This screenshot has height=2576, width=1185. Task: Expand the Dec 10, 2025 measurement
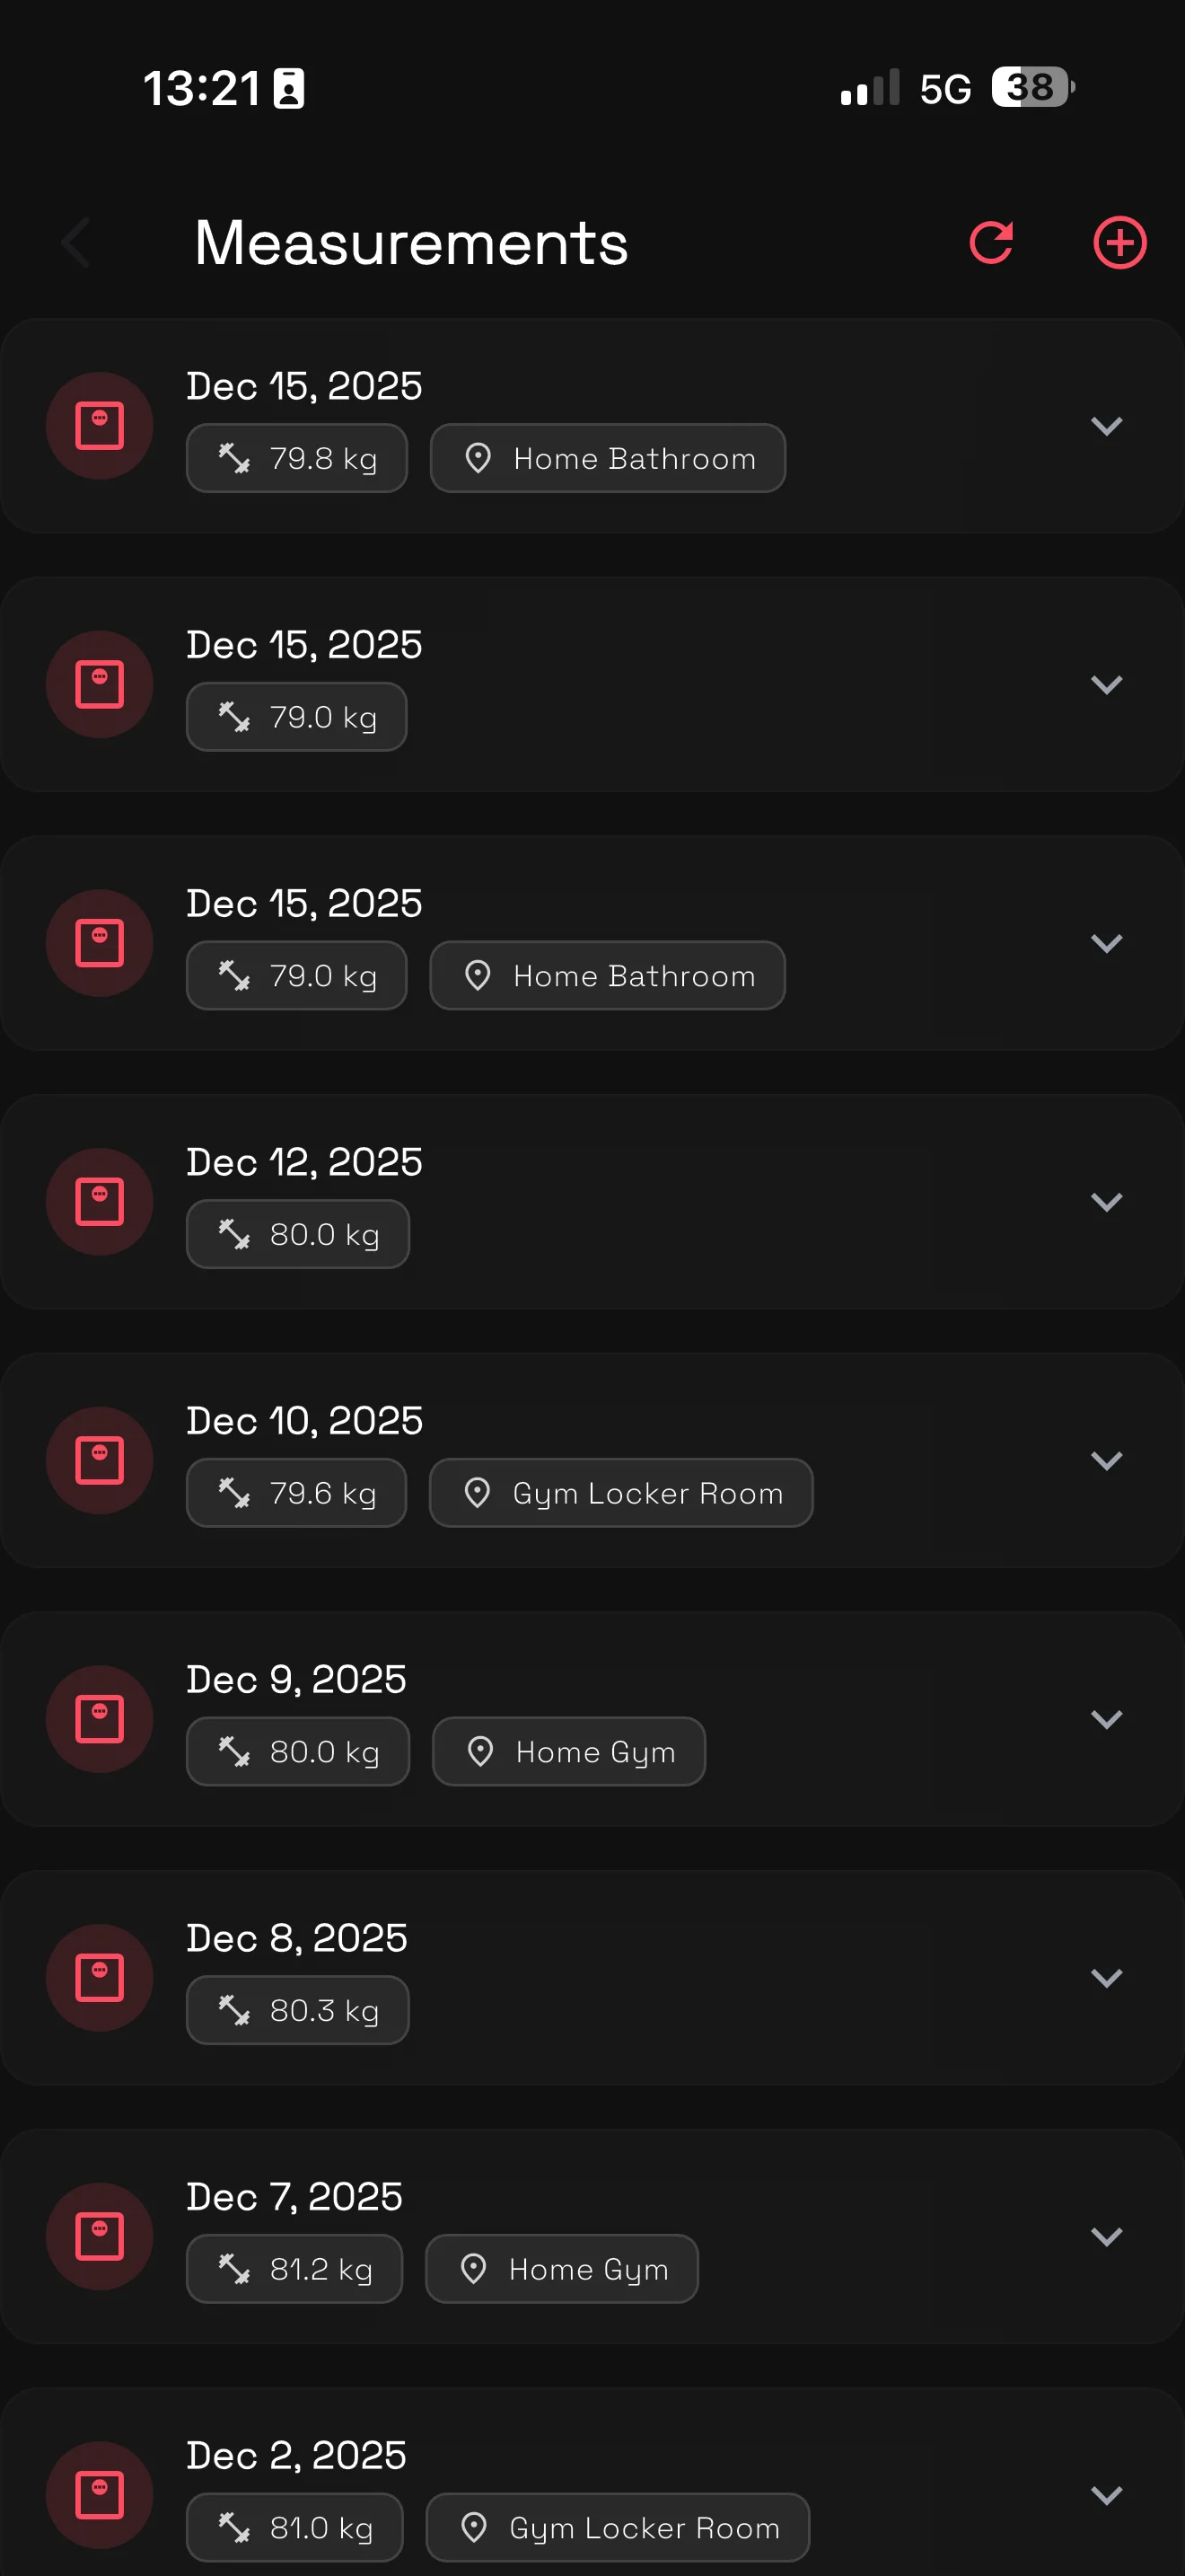pyautogui.click(x=1106, y=1461)
